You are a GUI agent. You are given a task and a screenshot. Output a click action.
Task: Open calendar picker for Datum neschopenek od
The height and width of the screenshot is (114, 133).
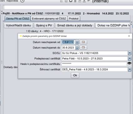tap(83, 42)
